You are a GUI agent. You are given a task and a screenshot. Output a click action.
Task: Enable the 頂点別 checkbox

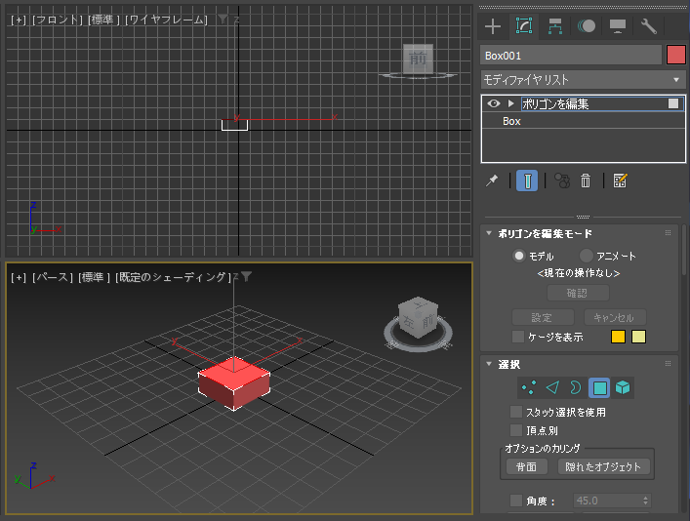click(x=515, y=430)
